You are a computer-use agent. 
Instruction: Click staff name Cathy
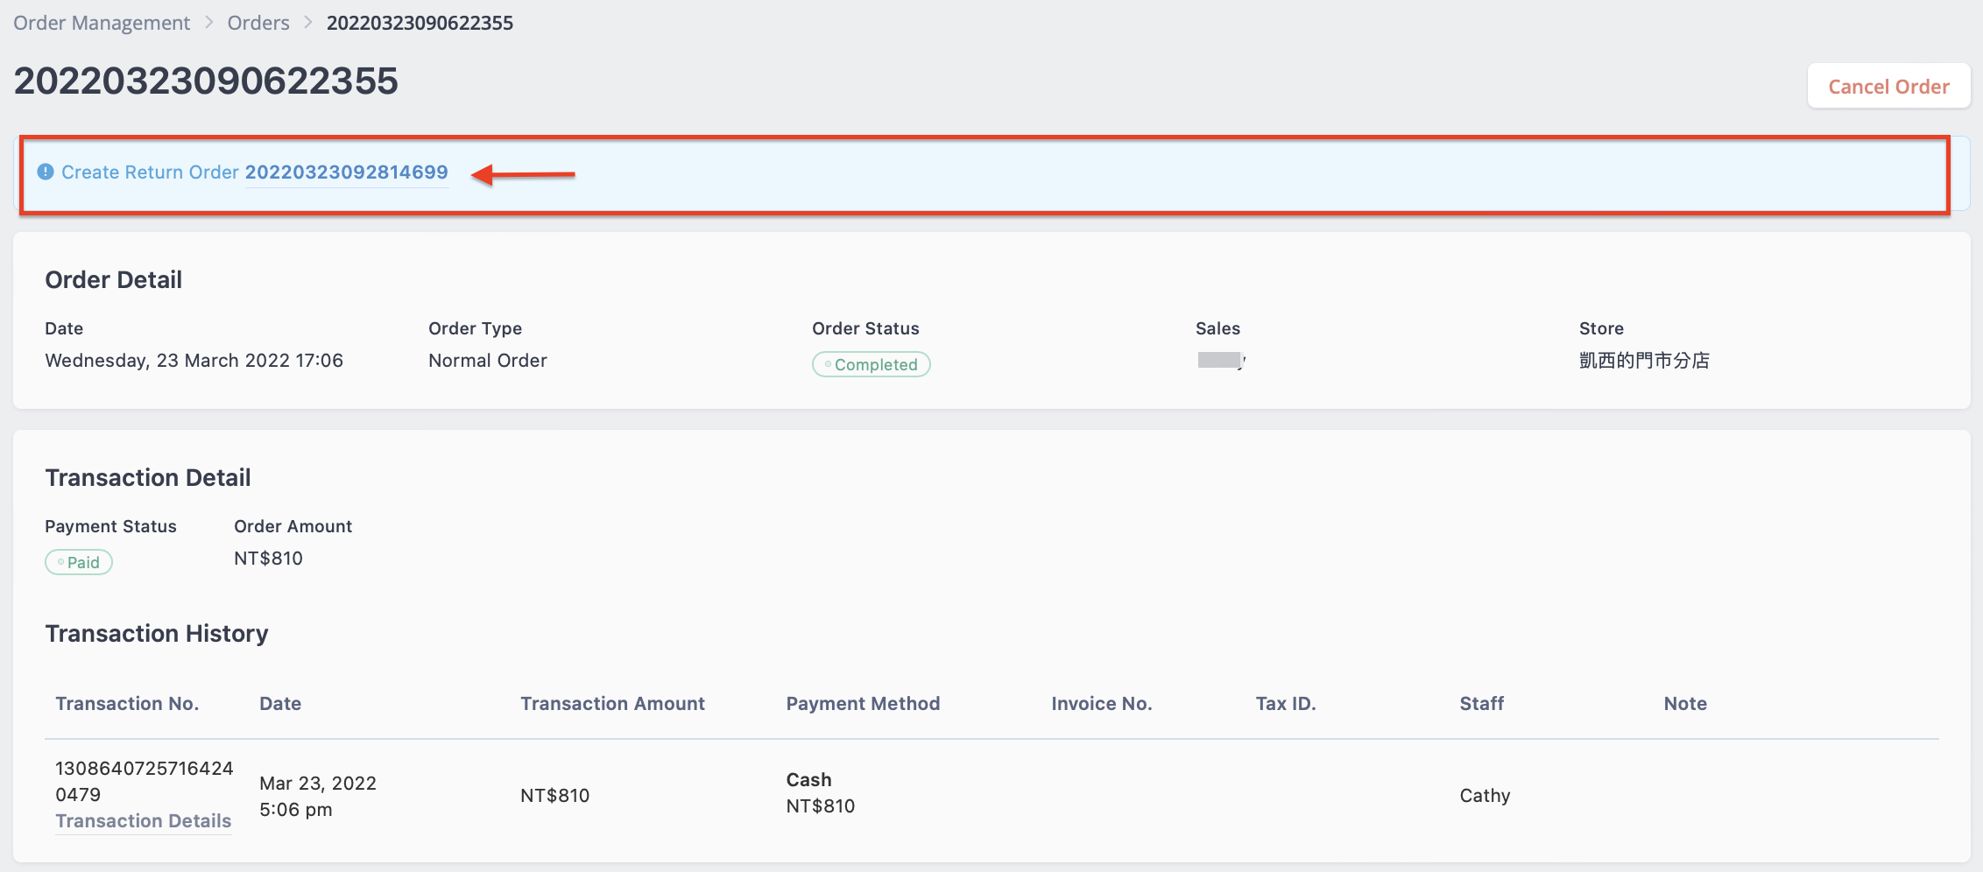[x=1485, y=796]
